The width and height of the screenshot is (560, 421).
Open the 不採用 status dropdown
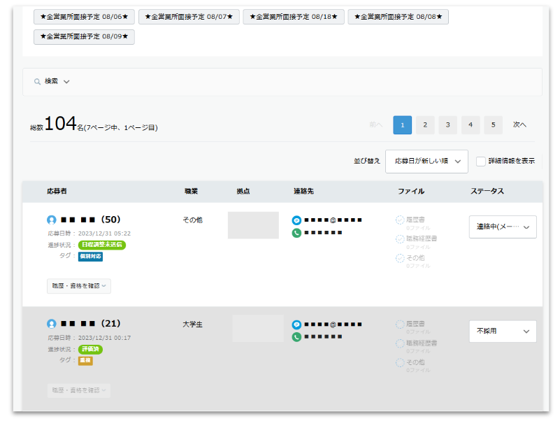click(x=503, y=331)
